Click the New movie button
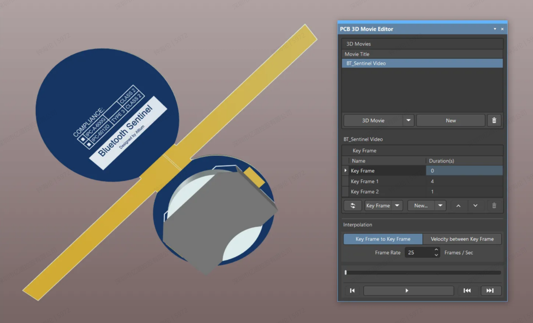Image resolution: width=533 pixels, height=323 pixels. point(450,120)
